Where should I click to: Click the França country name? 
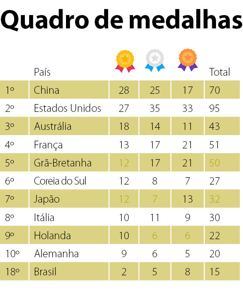pyautogui.click(x=48, y=145)
